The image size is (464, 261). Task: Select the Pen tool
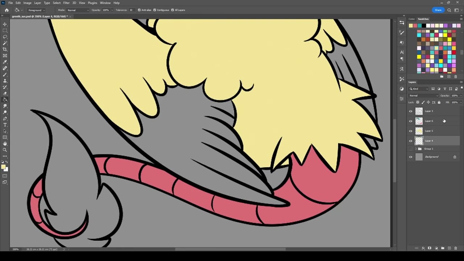5,119
